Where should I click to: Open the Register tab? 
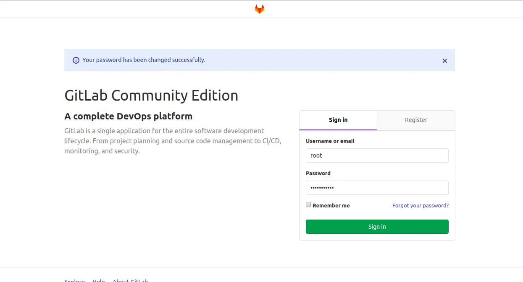[416, 120]
